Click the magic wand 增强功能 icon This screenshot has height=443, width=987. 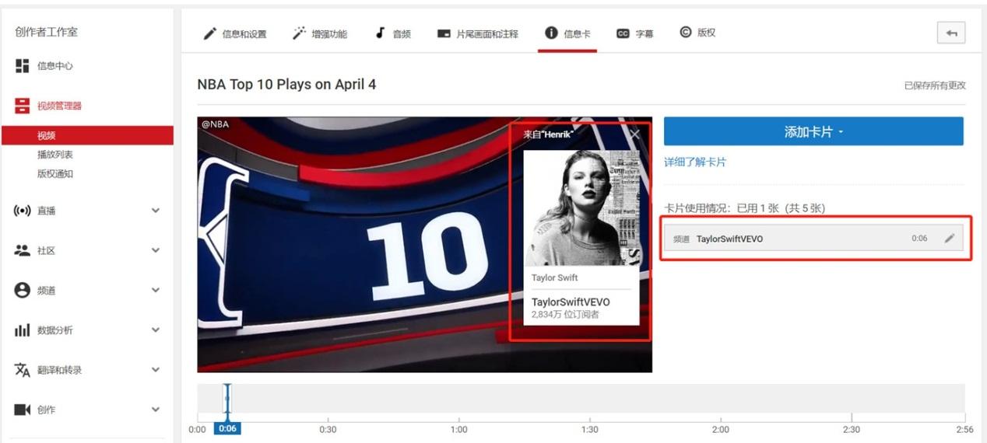299,33
